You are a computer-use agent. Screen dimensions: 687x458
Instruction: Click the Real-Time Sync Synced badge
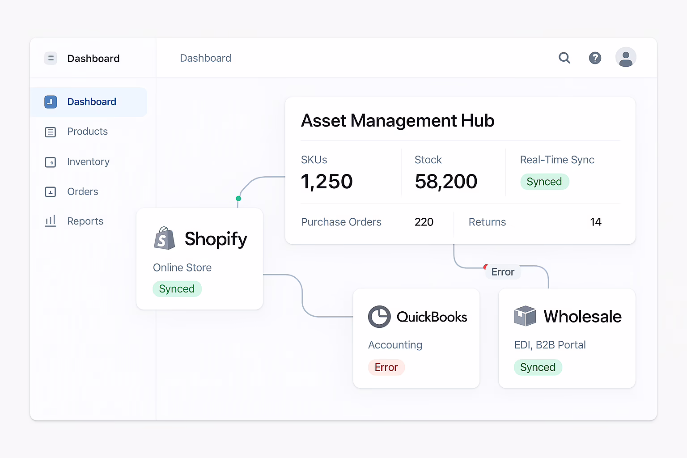(544, 182)
